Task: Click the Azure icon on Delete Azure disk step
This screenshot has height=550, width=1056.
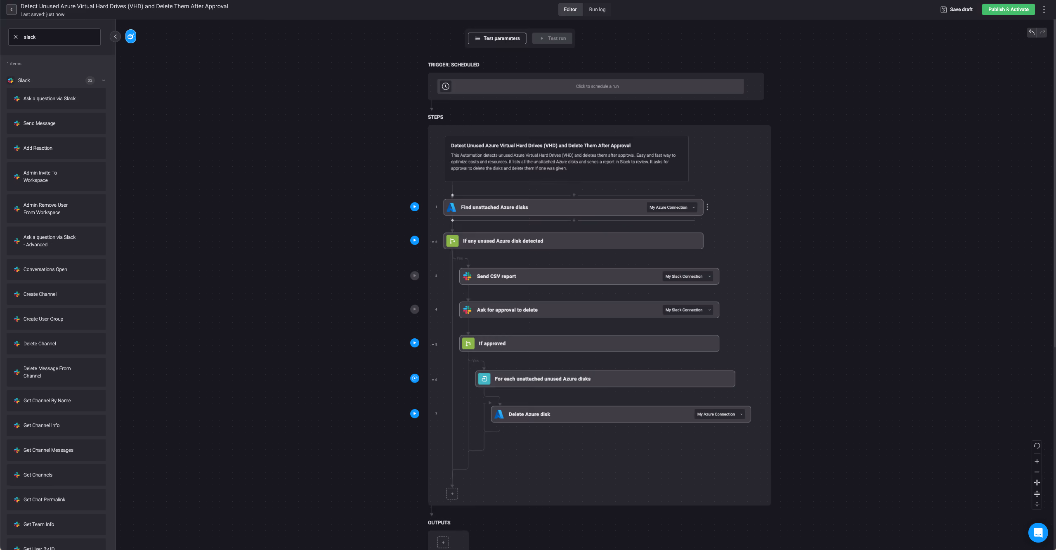Action: (499, 414)
